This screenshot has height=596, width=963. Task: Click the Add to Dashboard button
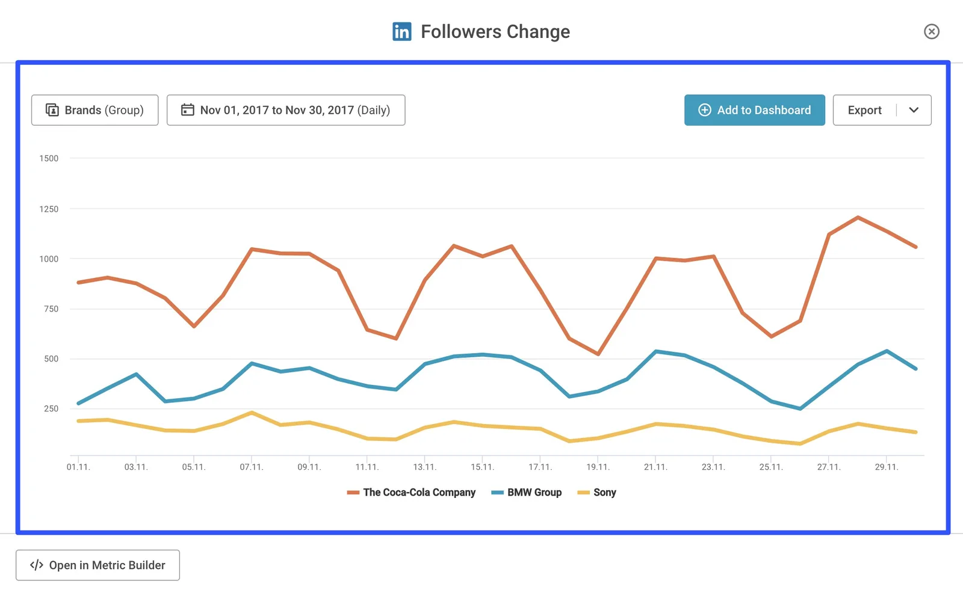pos(754,110)
